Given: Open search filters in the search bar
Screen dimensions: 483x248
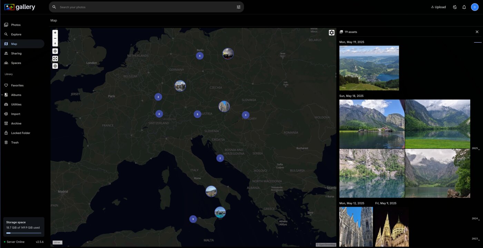Looking at the screenshot, I should coord(238,7).
